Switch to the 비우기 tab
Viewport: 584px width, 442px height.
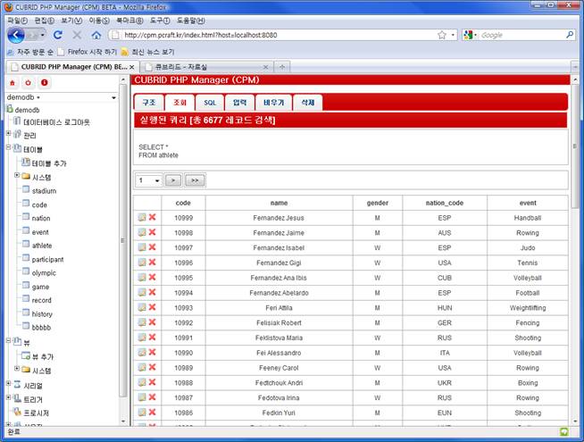click(274, 103)
